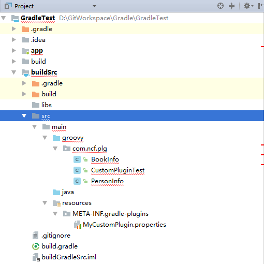Click the CustomPluginTest class icon

click(x=77, y=170)
